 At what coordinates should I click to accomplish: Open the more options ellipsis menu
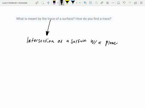(113, 3)
